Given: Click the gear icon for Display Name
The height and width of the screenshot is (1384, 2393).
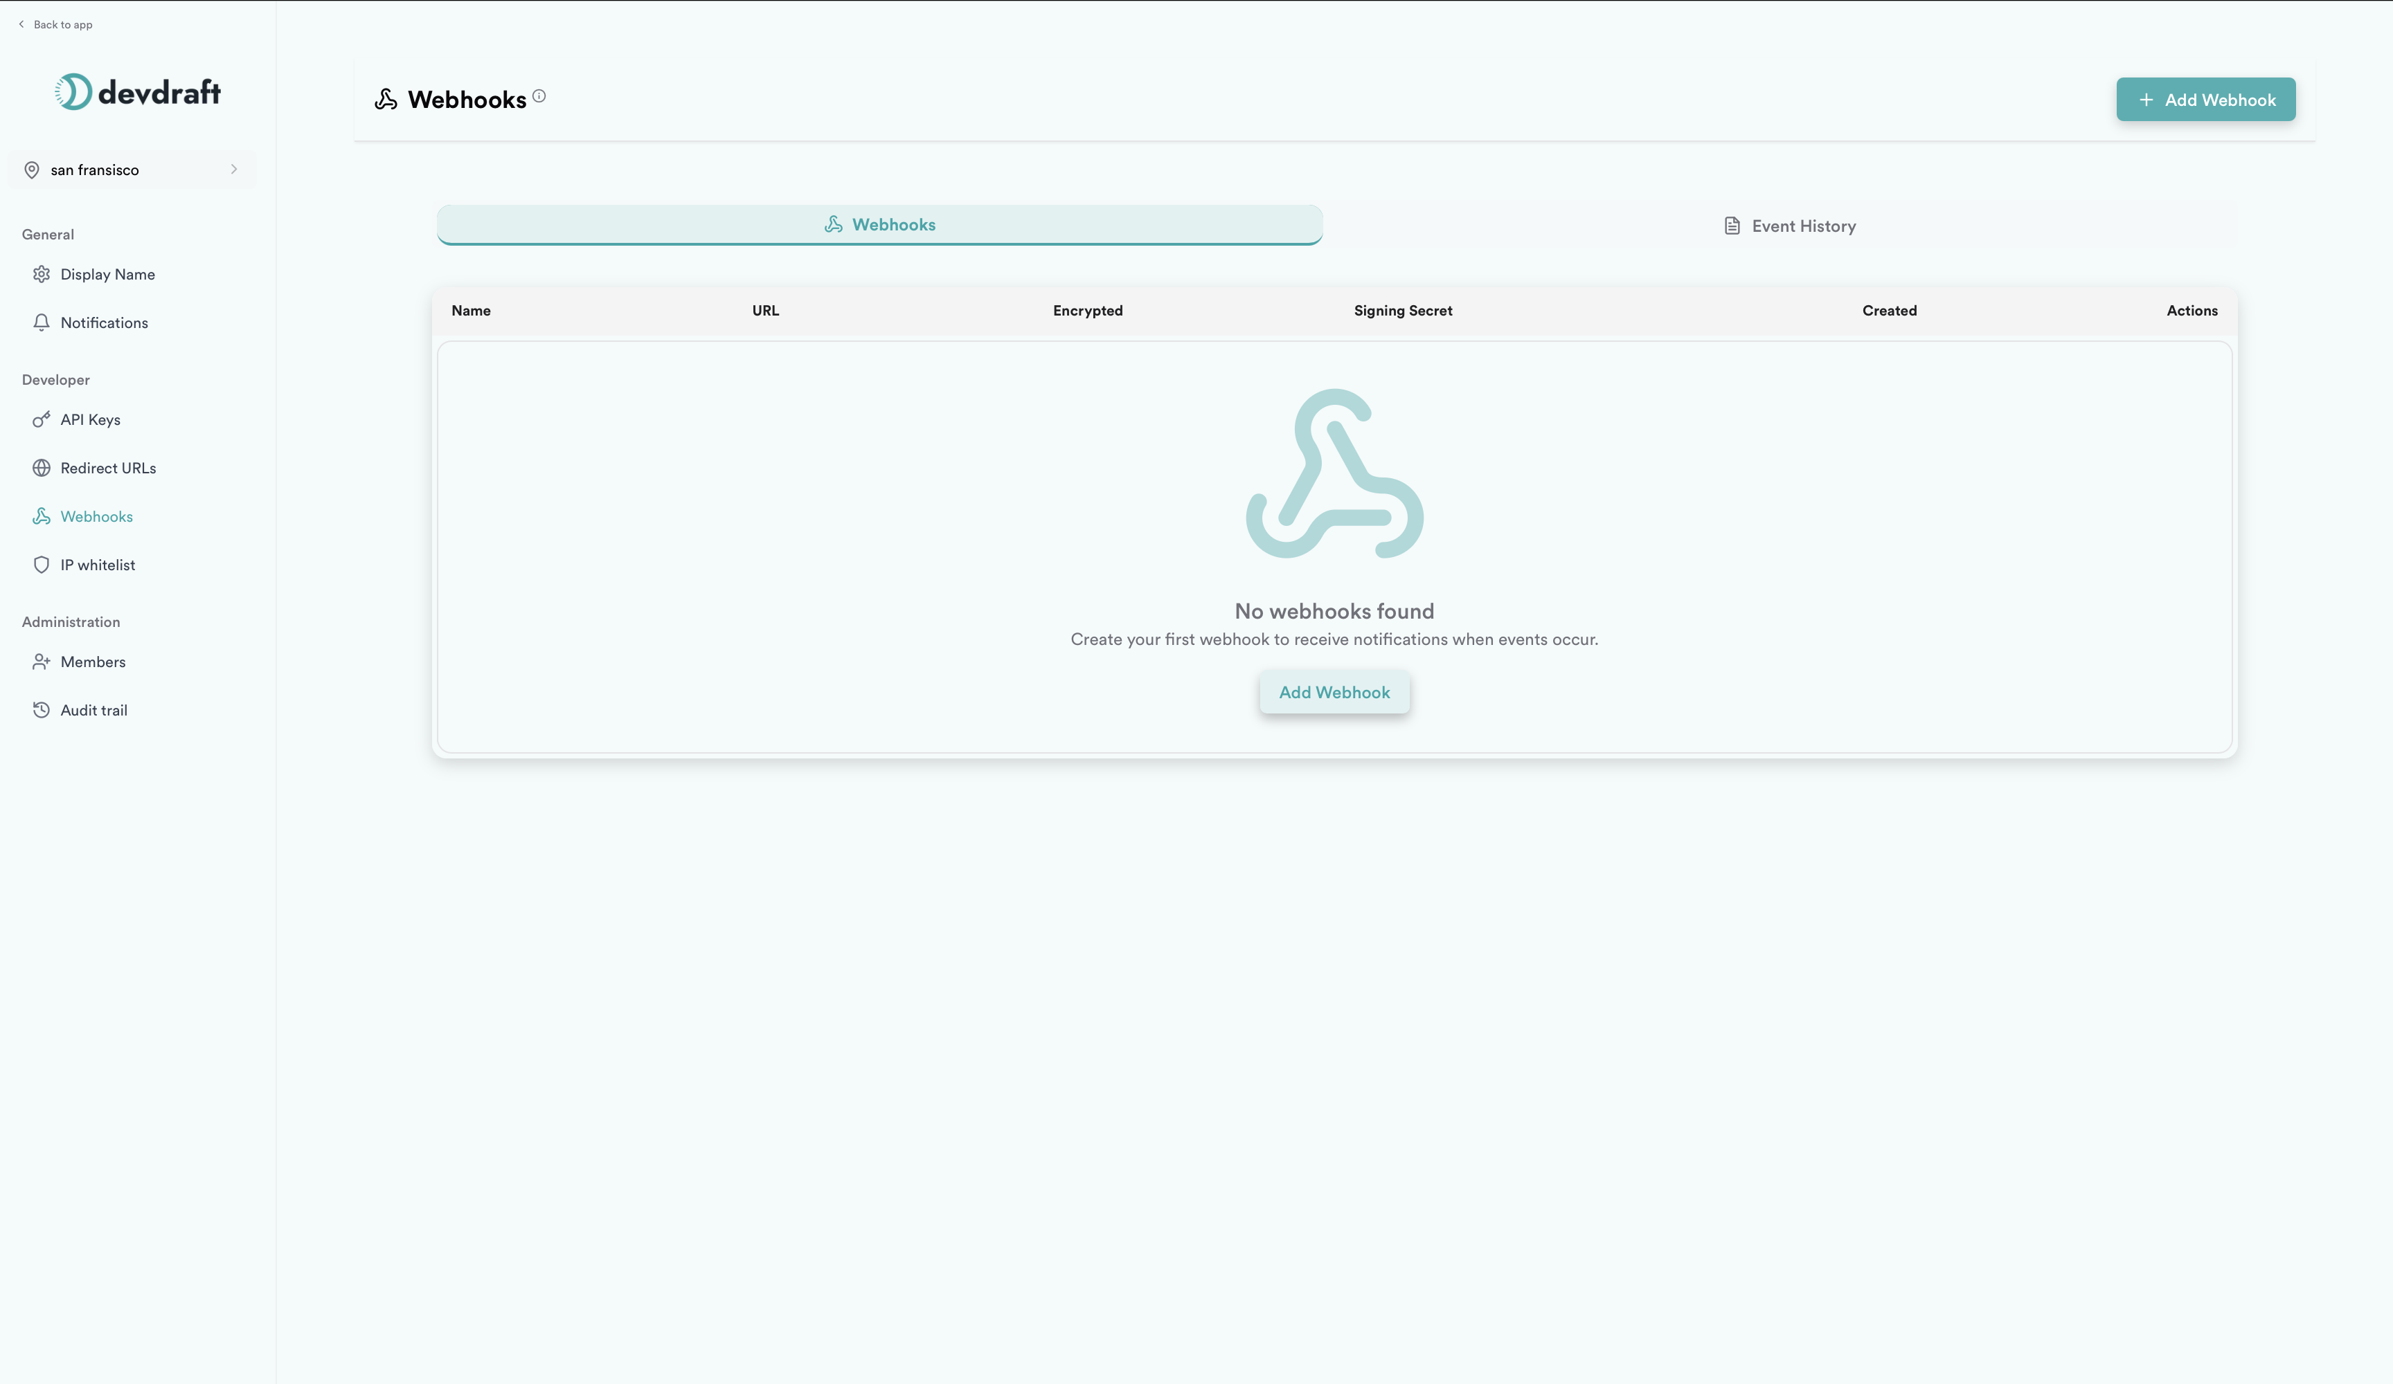Looking at the screenshot, I should [x=41, y=274].
